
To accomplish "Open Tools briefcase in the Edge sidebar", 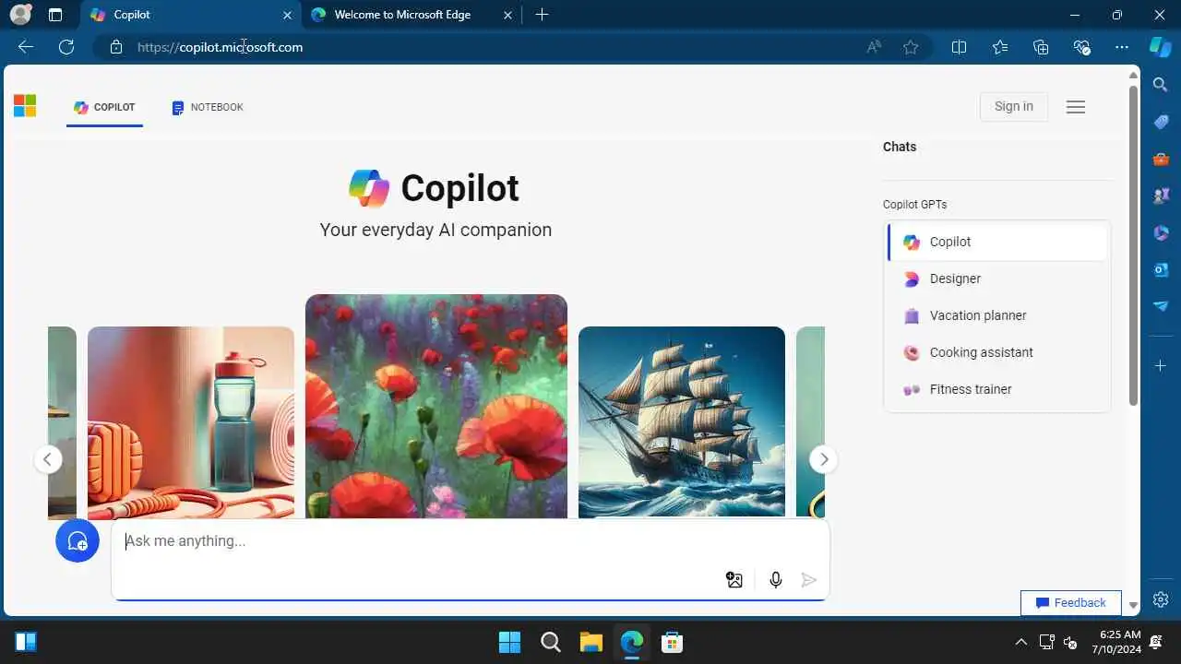I will click(x=1161, y=159).
